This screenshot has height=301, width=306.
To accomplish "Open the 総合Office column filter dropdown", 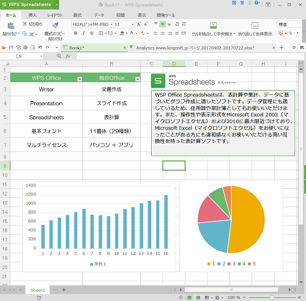I will pyautogui.click(x=138, y=79).
